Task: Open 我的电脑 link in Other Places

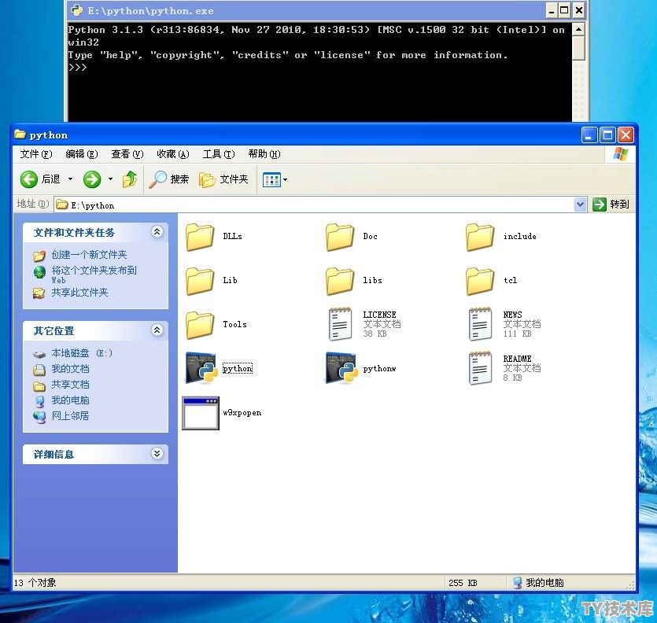Action: pos(70,400)
